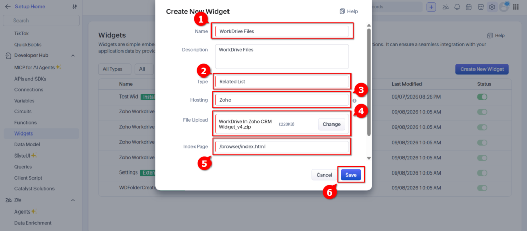Click the Hosting info icon
This screenshot has height=231, width=527.
[354, 100]
